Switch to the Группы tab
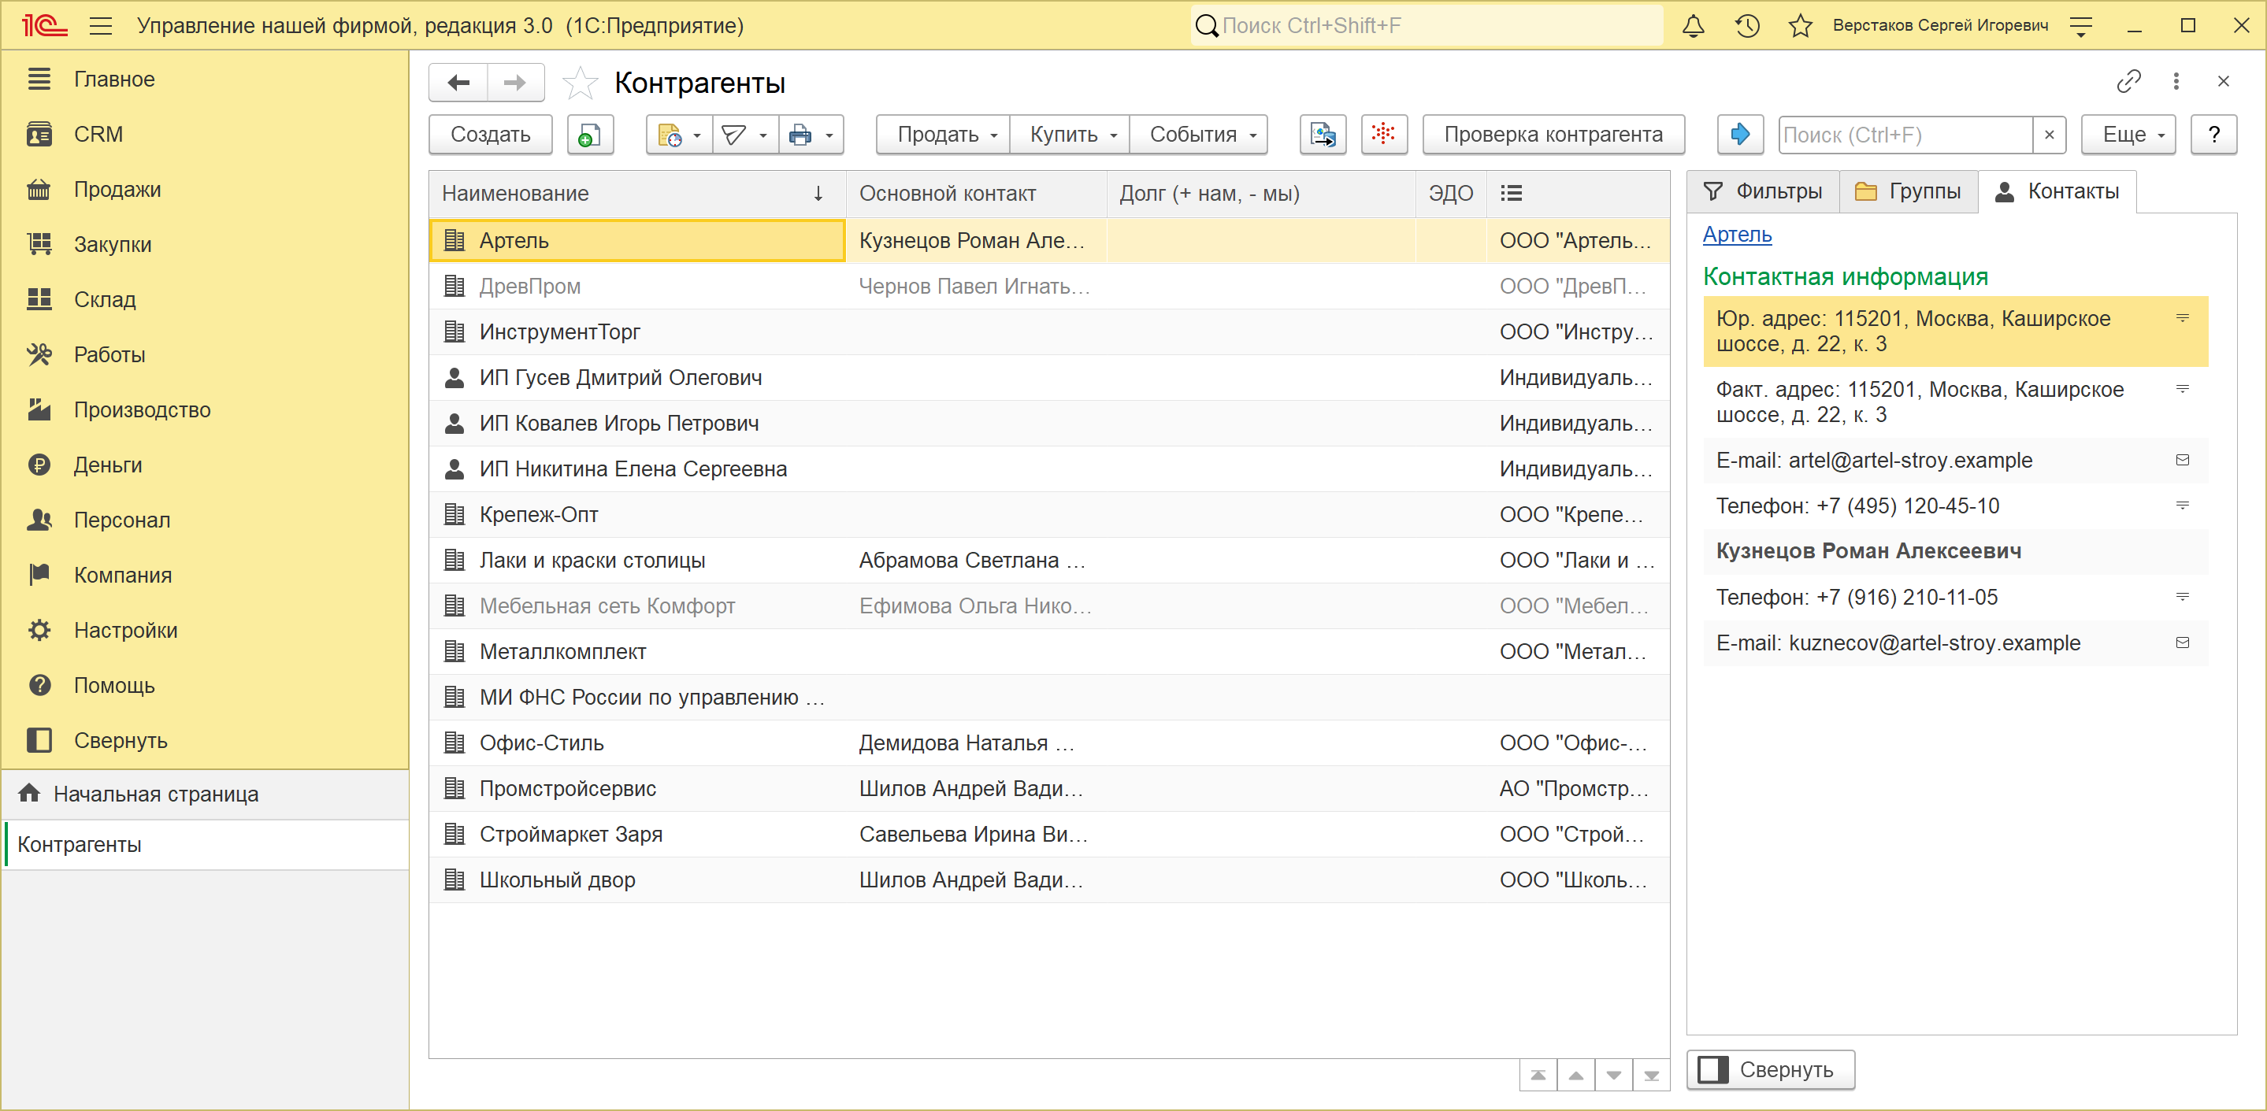This screenshot has height=1111, width=2267. [1908, 192]
